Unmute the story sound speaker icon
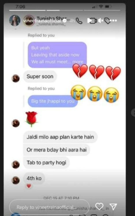This screenshot has width=135, height=216. coord(101,21)
